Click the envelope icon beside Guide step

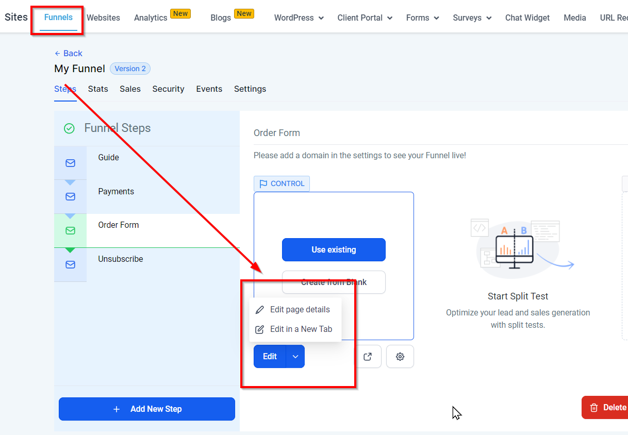[x=70, y=163]
